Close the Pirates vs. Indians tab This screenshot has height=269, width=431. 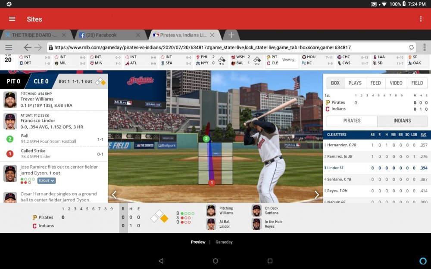click(x=212, y=35)
